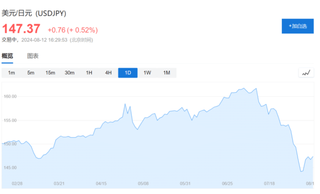Click the +0.76 (+0.52%) change value
This screenshot has width=320, height=194.
point(72,30)
